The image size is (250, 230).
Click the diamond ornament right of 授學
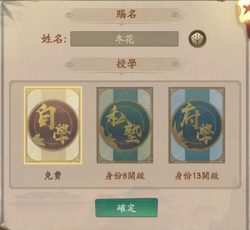[x=175, y=64]
